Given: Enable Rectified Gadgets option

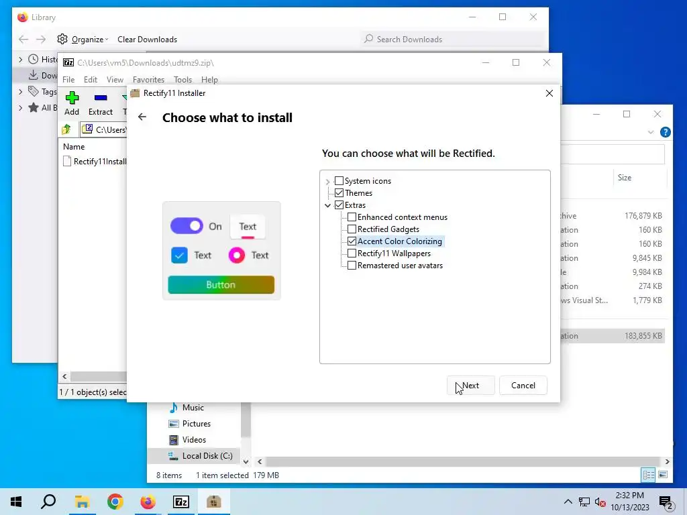Looking at the screenshot, I should point(352,229).
